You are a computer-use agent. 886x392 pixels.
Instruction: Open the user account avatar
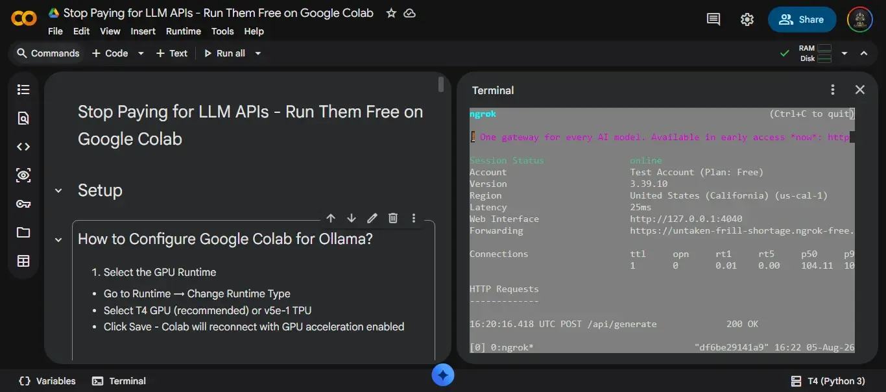click(860, 19)
